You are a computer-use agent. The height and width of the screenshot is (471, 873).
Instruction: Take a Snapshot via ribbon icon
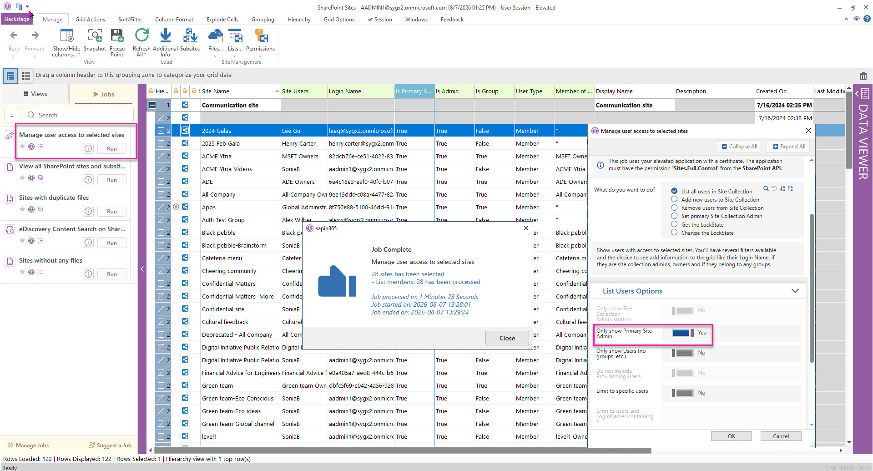click(95, 35)
